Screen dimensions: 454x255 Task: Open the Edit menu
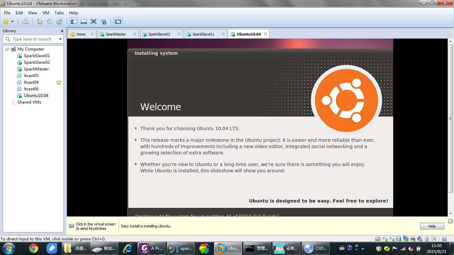click(19, 13)
